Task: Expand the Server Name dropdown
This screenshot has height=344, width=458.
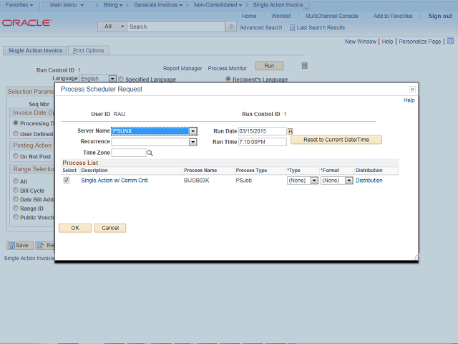Action: pos(193,131)
